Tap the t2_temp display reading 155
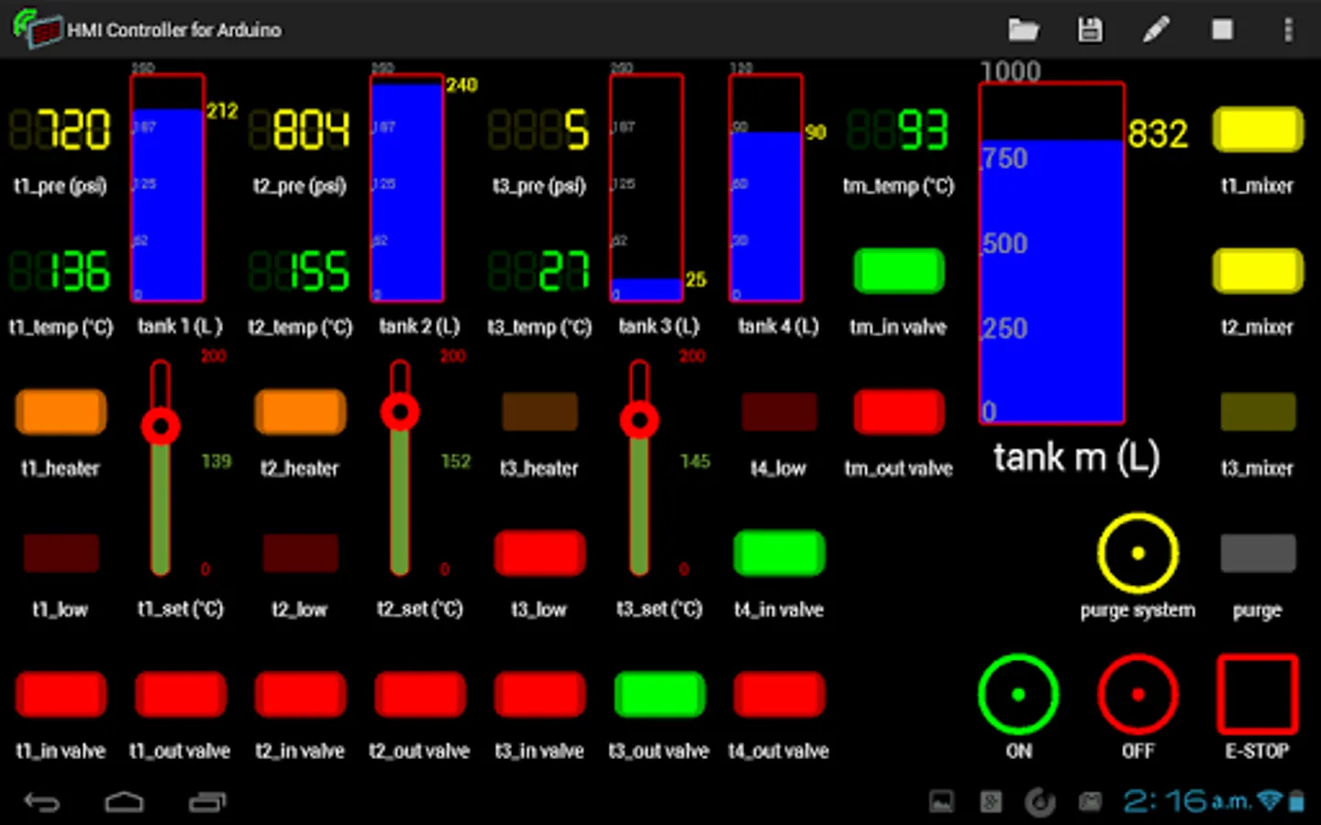Image resolution: width=1321 pixels, height=825 pixels. [300, 270]
